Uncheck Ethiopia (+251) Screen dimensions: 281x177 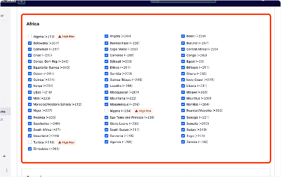tap(183, 67)
